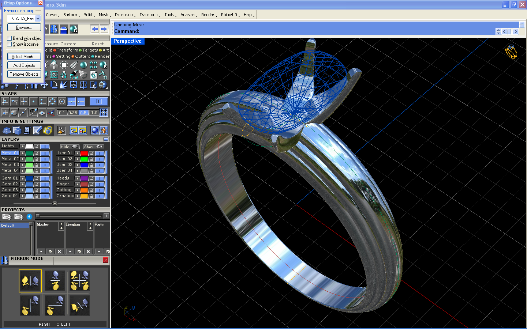527x329 pixels.
Task: Switch to the Cutters tab
Action: tap(83, 56)
